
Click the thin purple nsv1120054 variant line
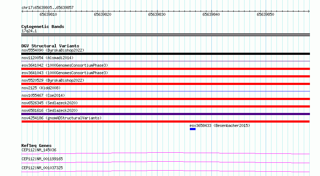point(165,61)
